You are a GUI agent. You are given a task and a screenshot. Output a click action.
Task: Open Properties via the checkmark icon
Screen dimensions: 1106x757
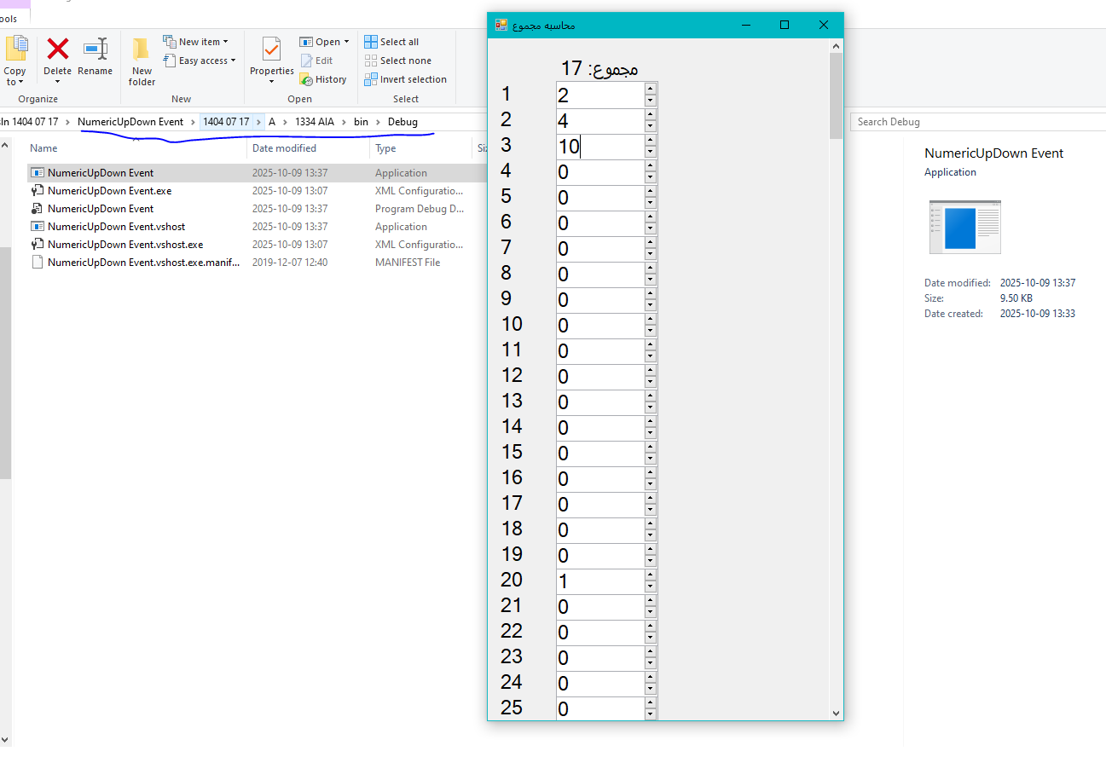point(271,49)
